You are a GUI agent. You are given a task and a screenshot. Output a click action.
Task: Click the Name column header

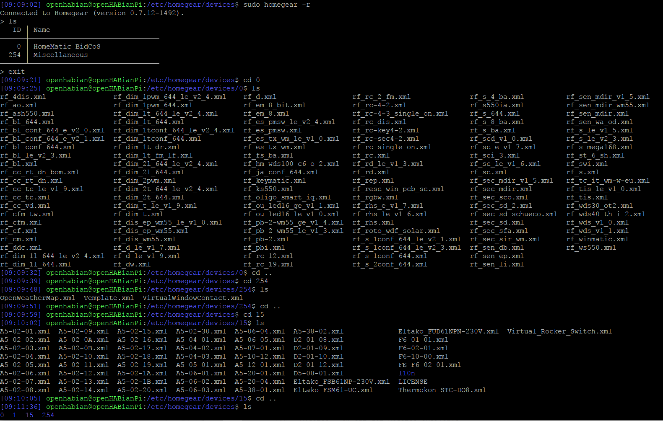(42, 30)
